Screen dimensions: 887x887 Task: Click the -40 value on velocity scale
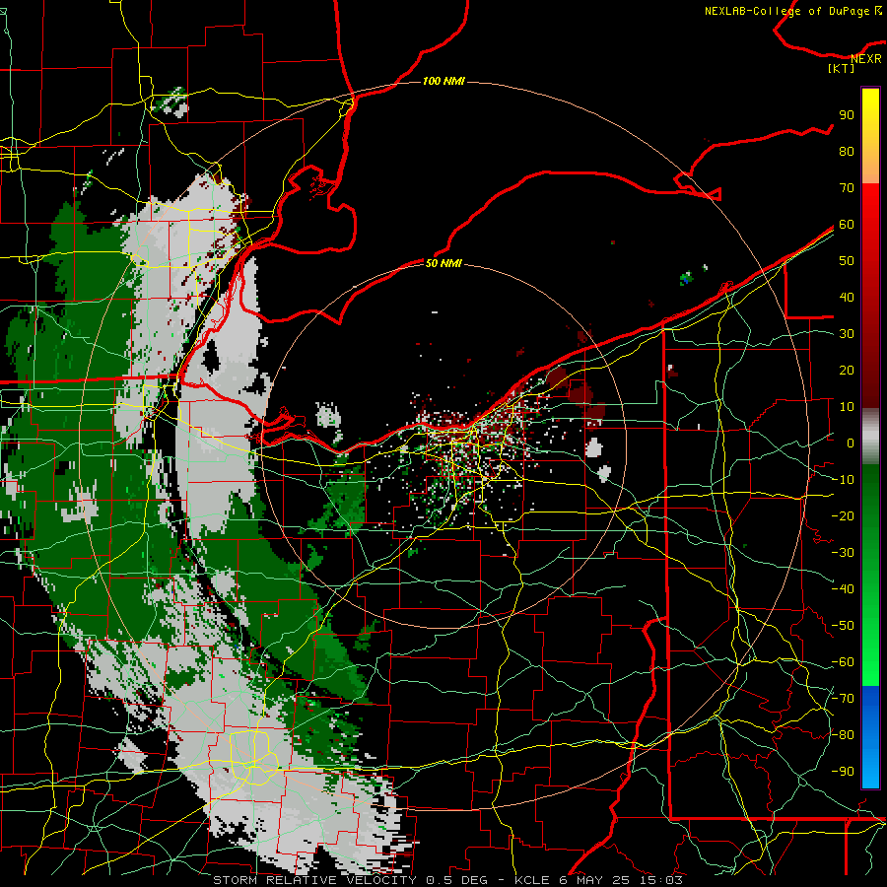coord(843,589)
